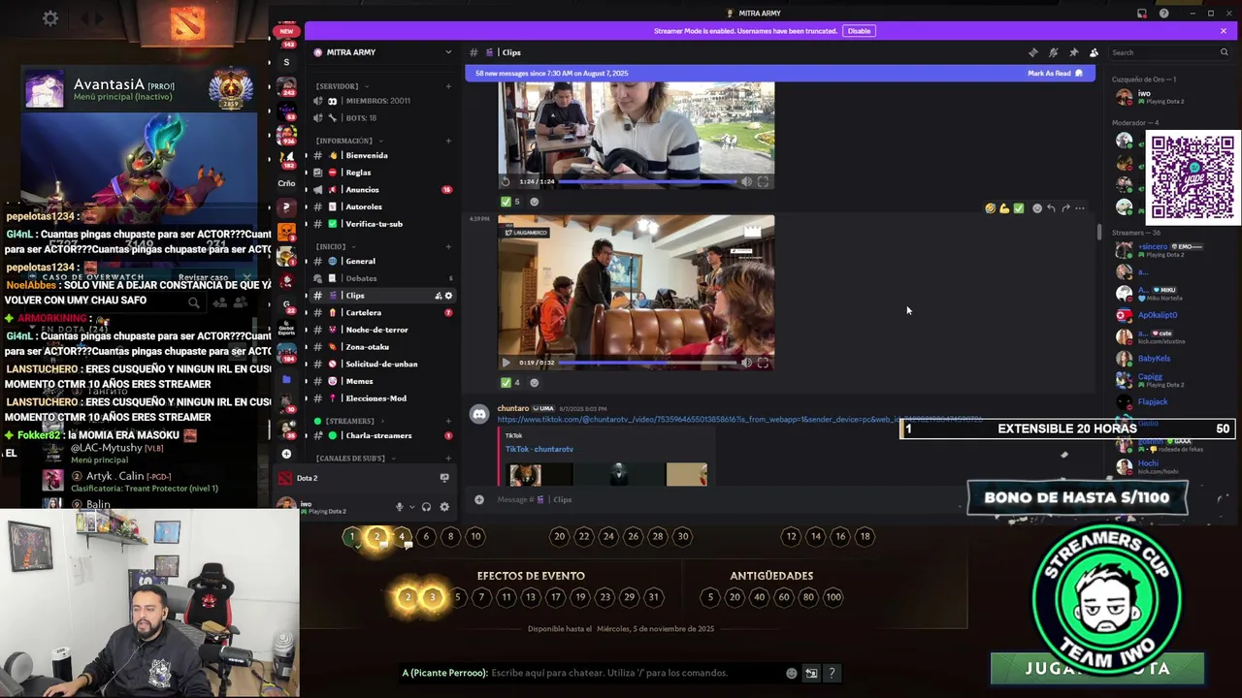Click in Discord Search field
Viewport: 1242px width, 698px height.
point(1168,52)
